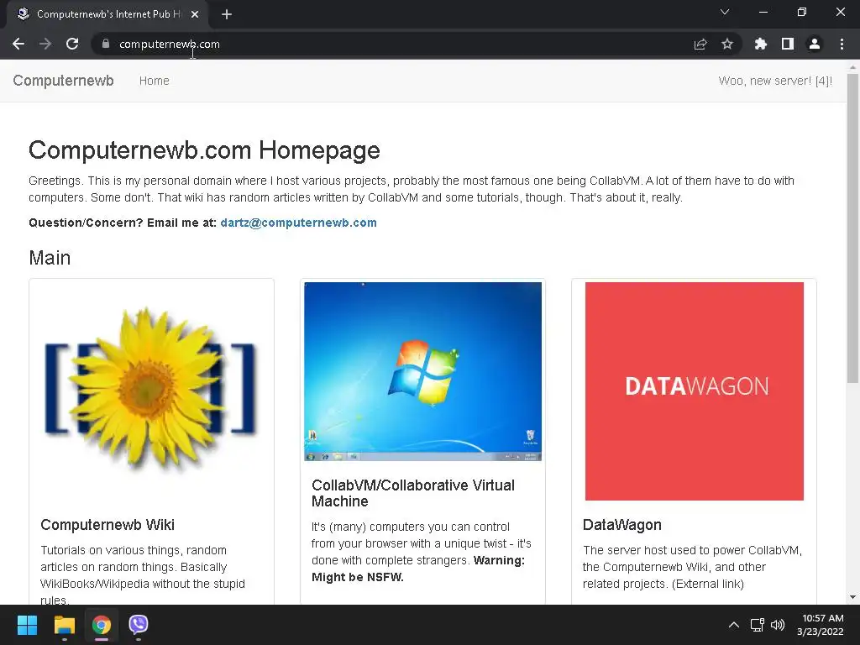Screen dimensions: 860x645
Task: Click the scroll up arrow
Action: tap(852, 67)
